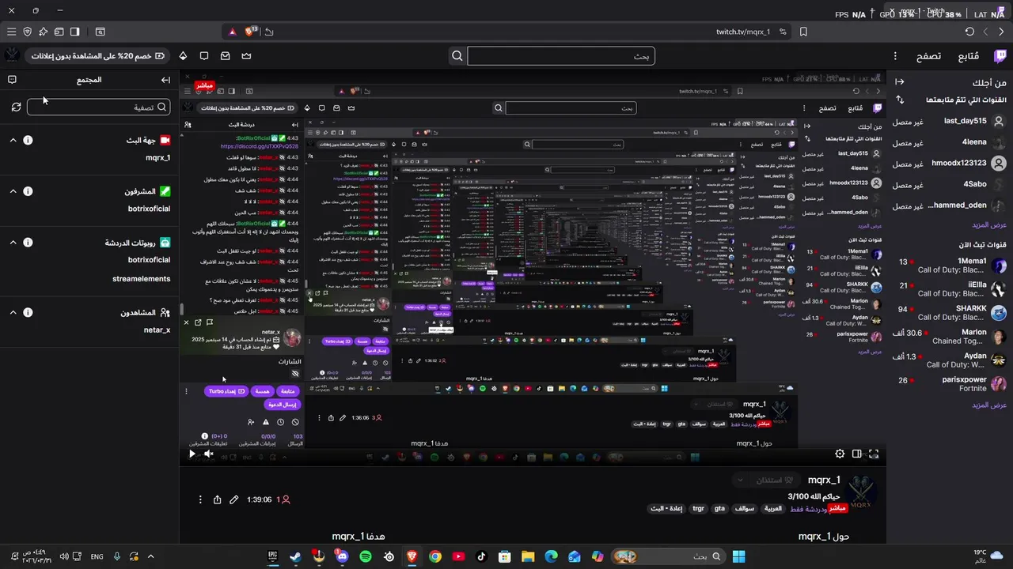Image resolution: width=1013 pixels, height=569 pixels.
Task: Show info for جهة البث section
Action: tap(28, 140)
